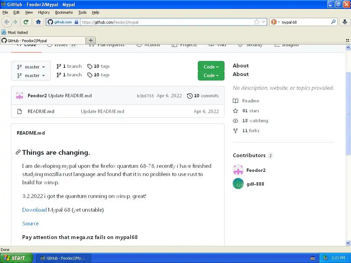
Task: Click the on-screen keyboard tray icon
Action: (313, 258)
